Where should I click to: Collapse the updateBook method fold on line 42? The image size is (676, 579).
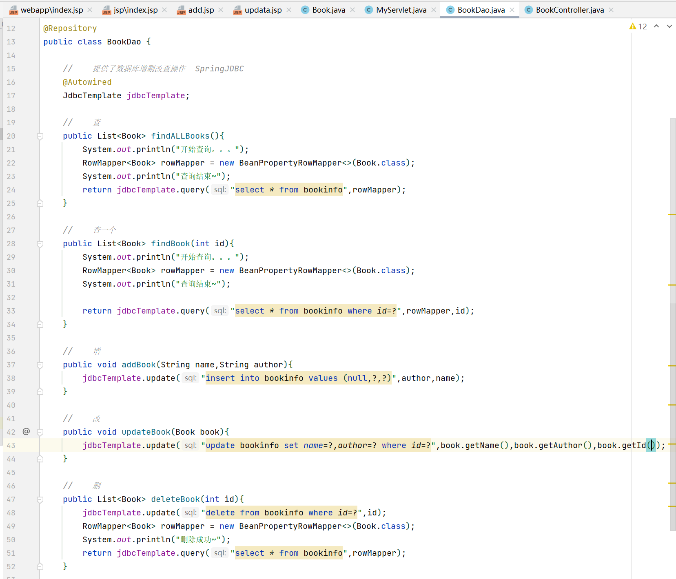coord(40,432)
